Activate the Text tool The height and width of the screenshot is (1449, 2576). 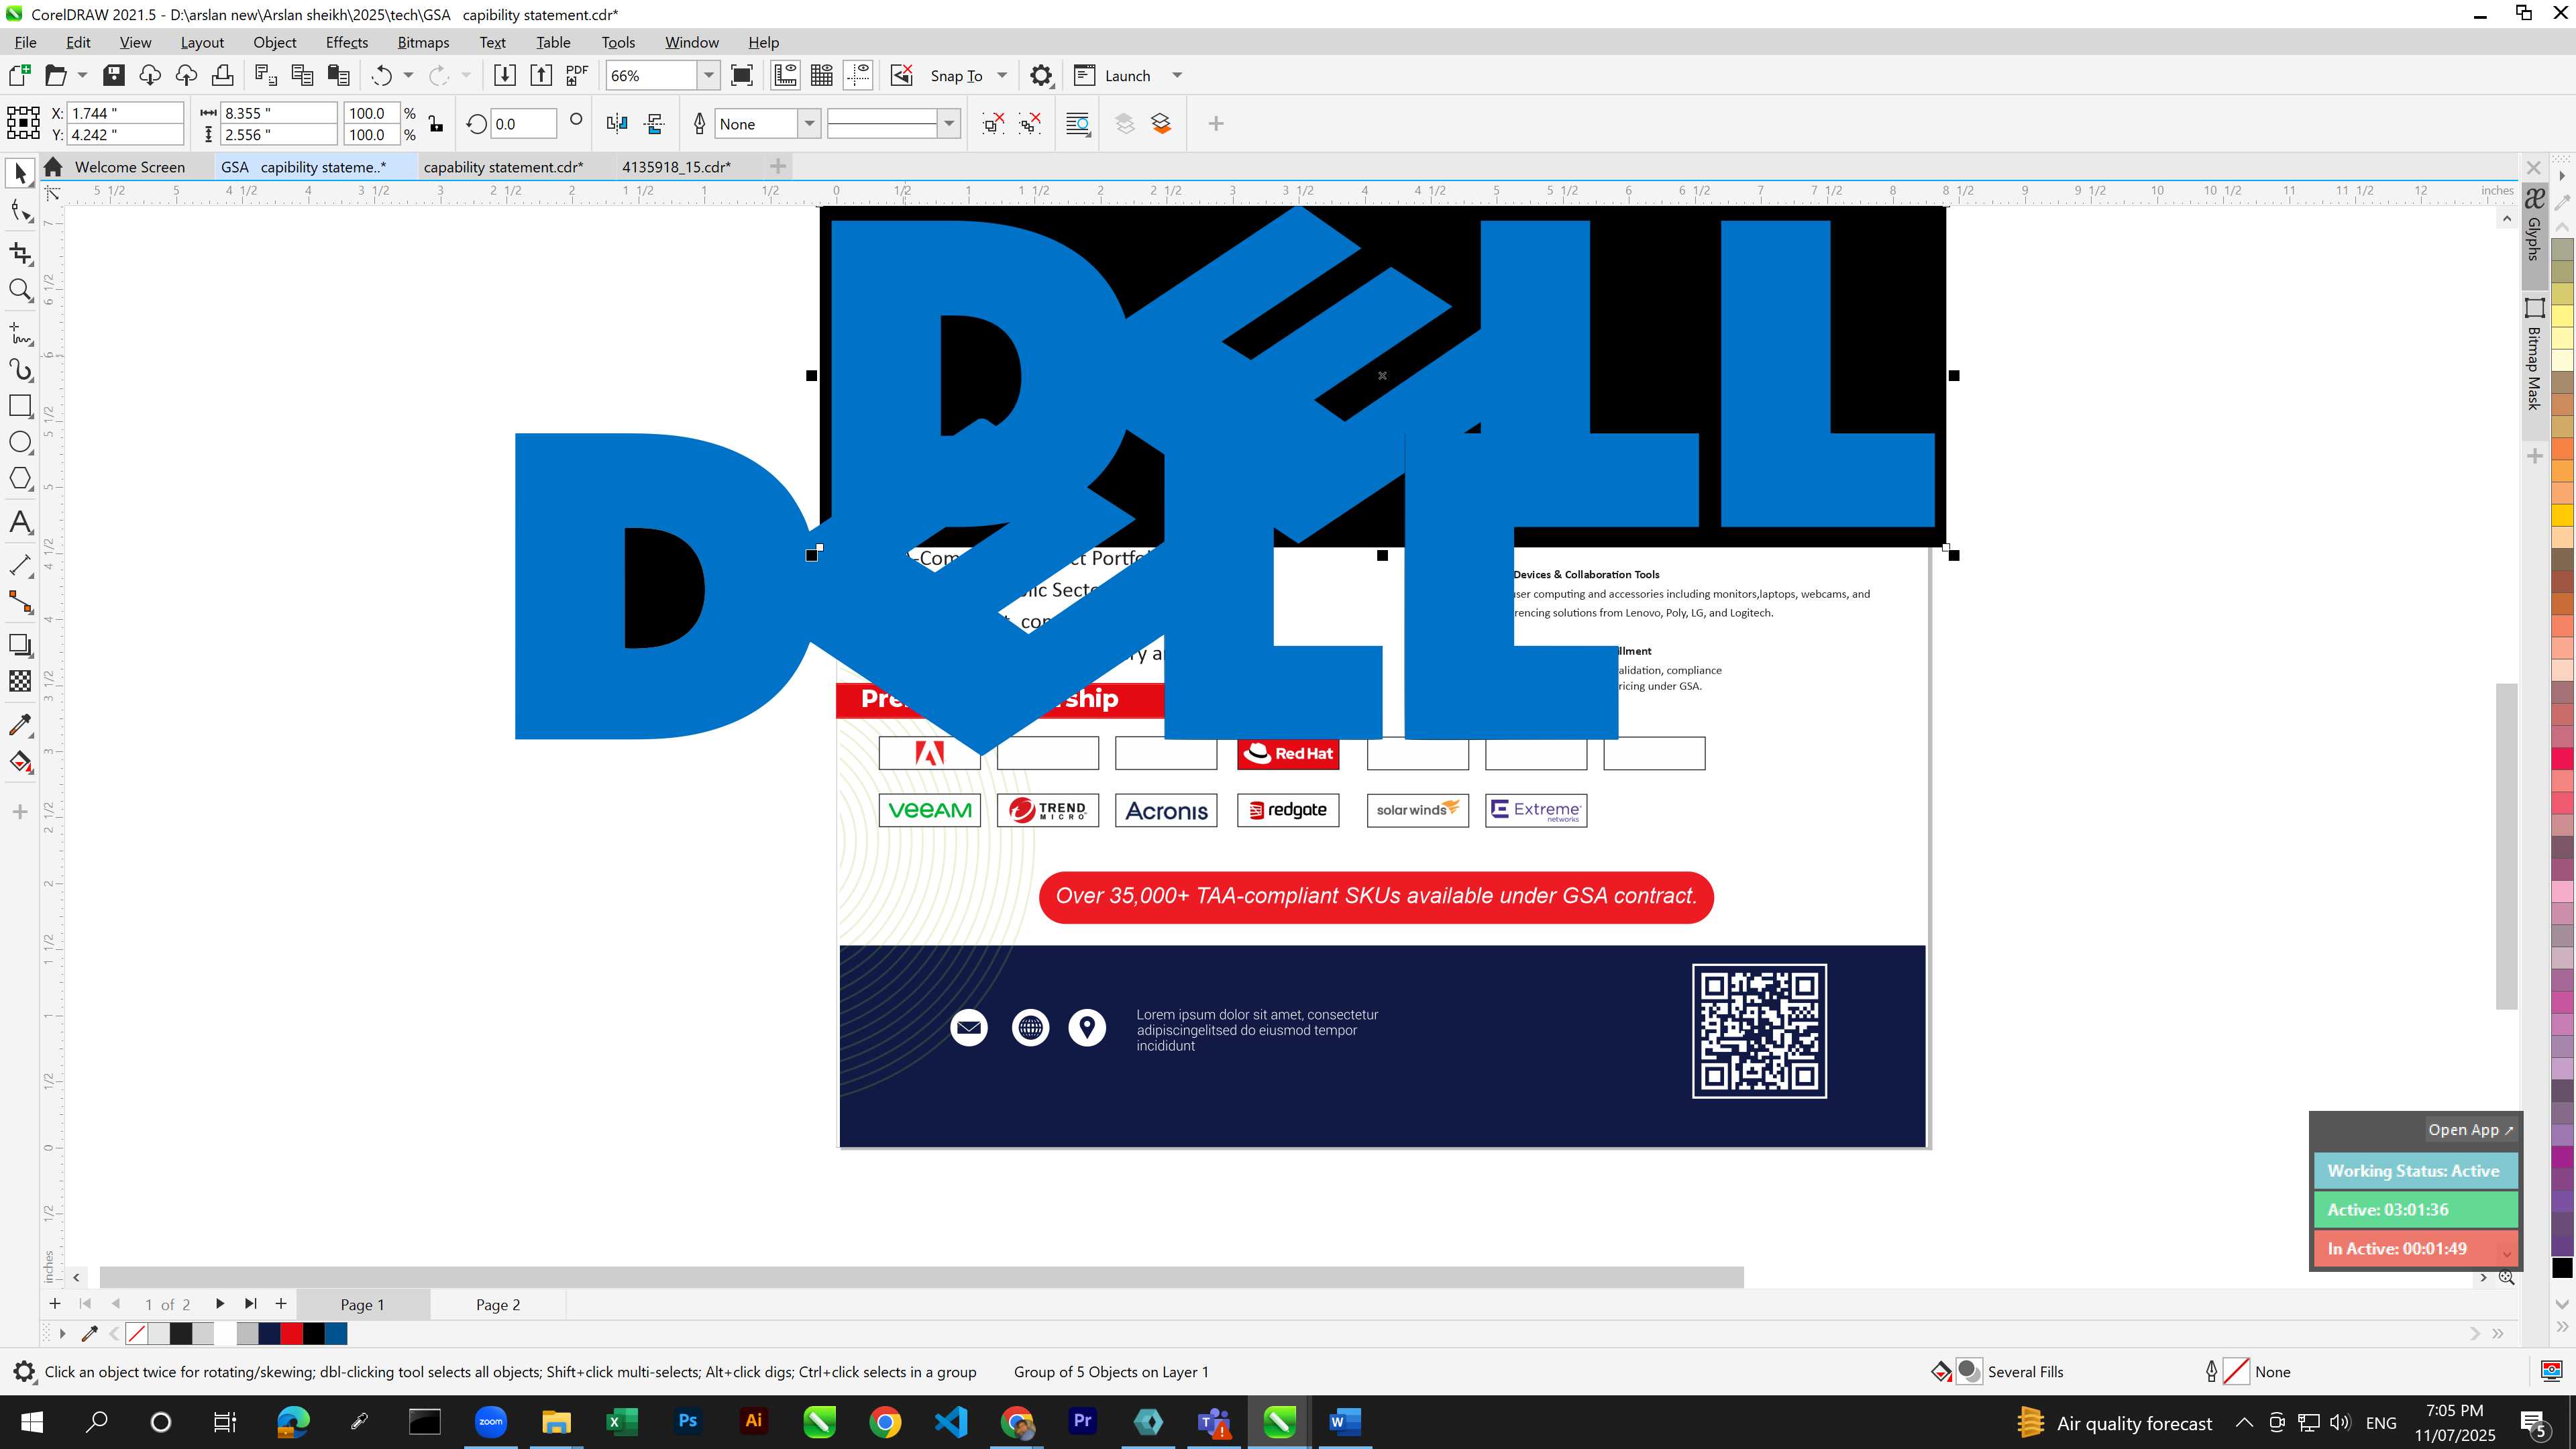click(x=20, y=523)
